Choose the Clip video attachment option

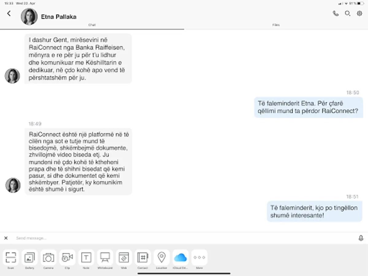[x=67, y=258]
